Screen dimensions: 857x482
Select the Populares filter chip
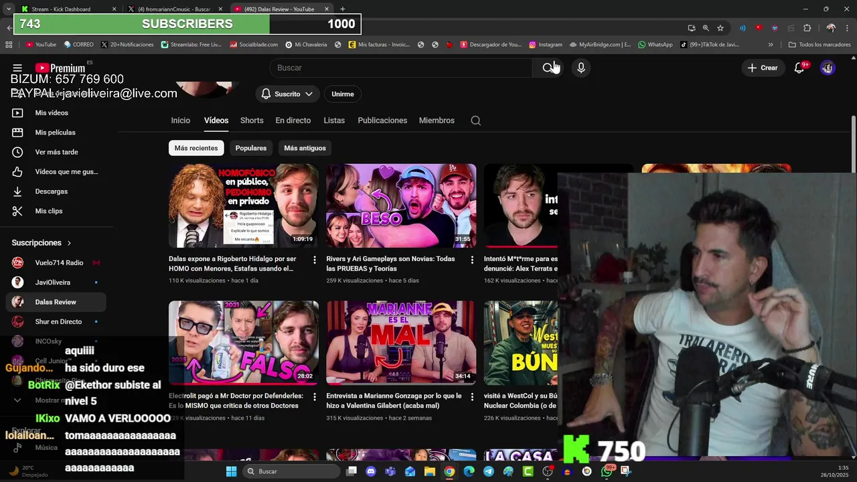coord(251,148)
